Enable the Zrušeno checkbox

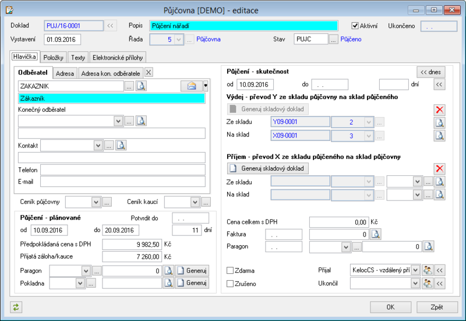230,284
